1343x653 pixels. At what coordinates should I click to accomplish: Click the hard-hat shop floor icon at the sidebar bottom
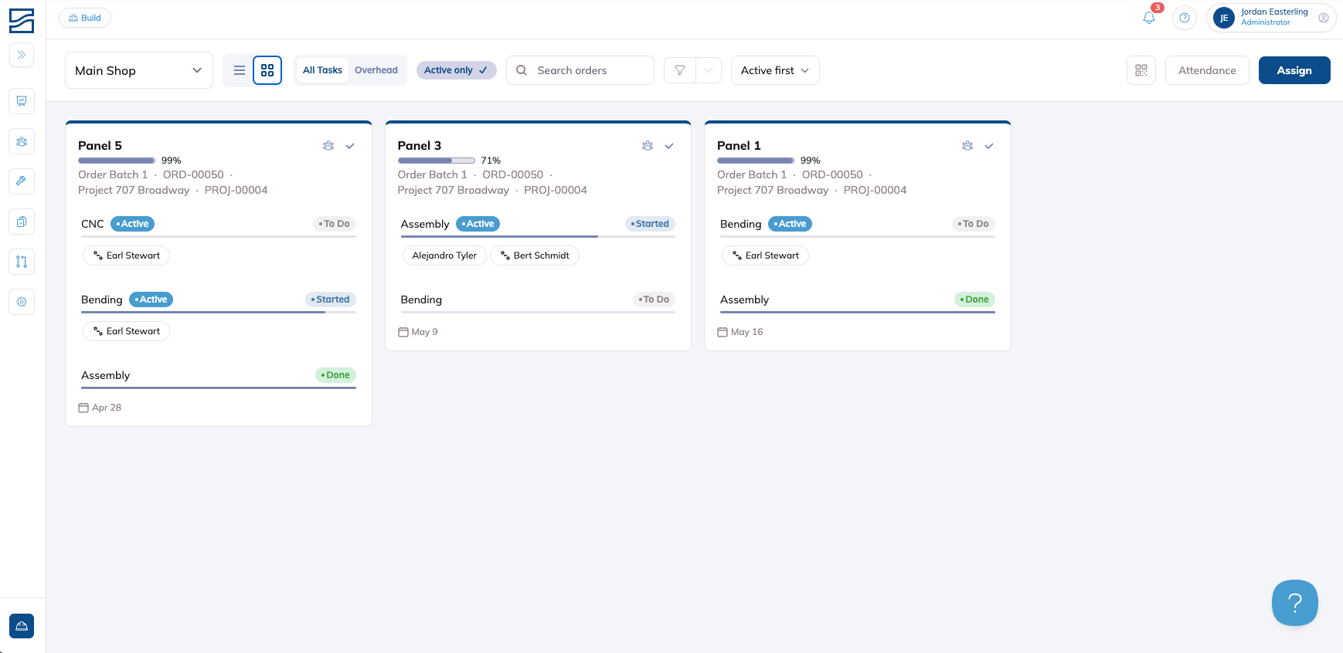[22, 626]
